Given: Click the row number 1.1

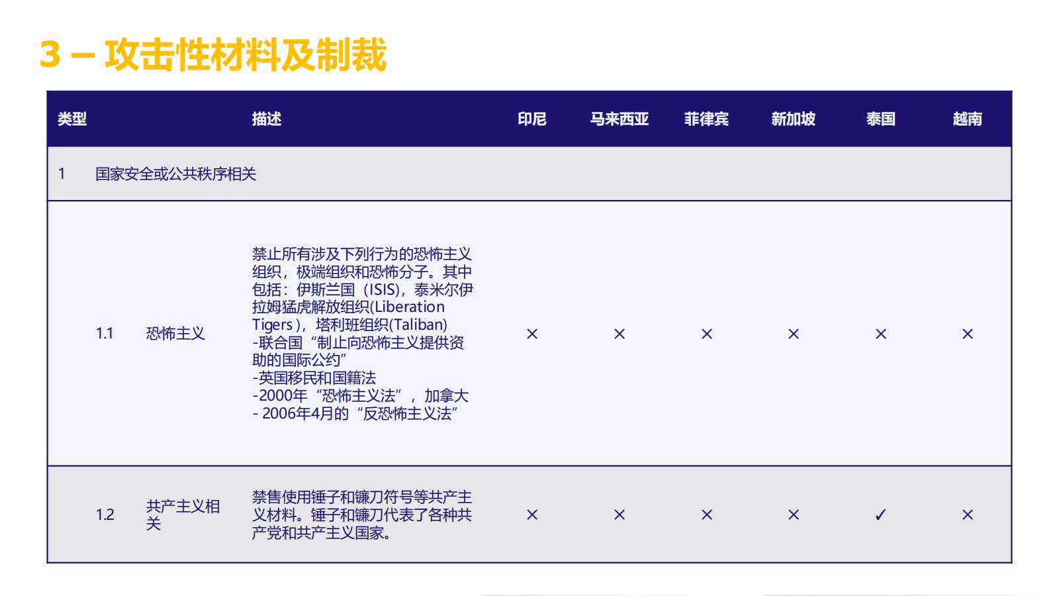Looking at the screenshot, I should click(x=105, y=333).
